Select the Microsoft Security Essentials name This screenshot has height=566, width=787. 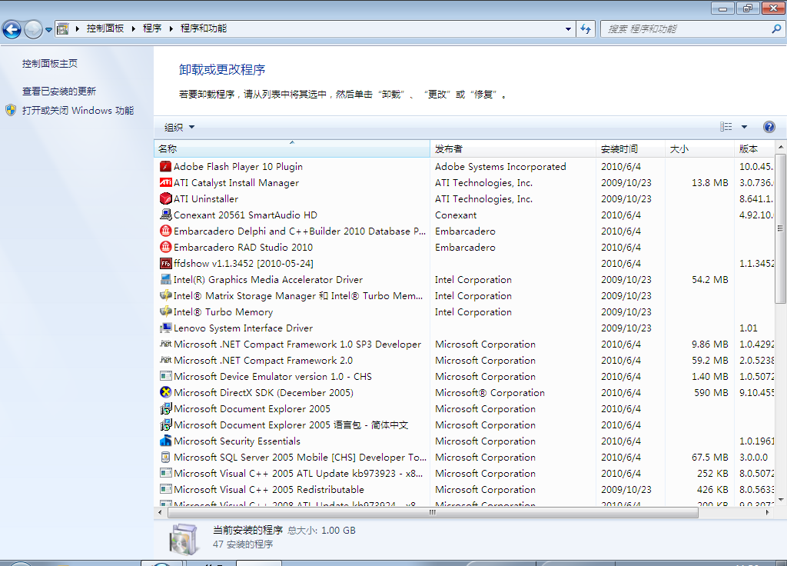tap(237, 441)
